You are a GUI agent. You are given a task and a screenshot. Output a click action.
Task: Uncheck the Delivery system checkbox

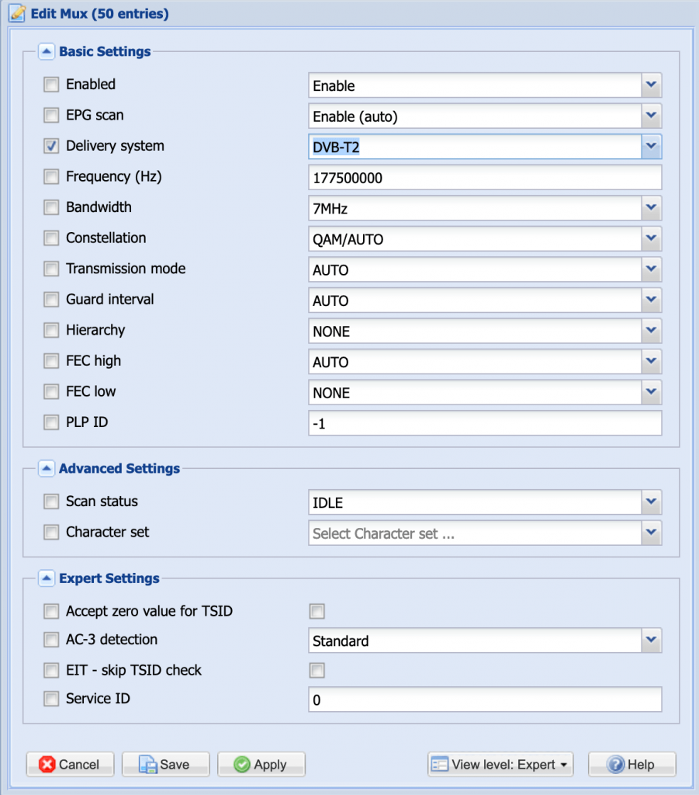[51, 146]
